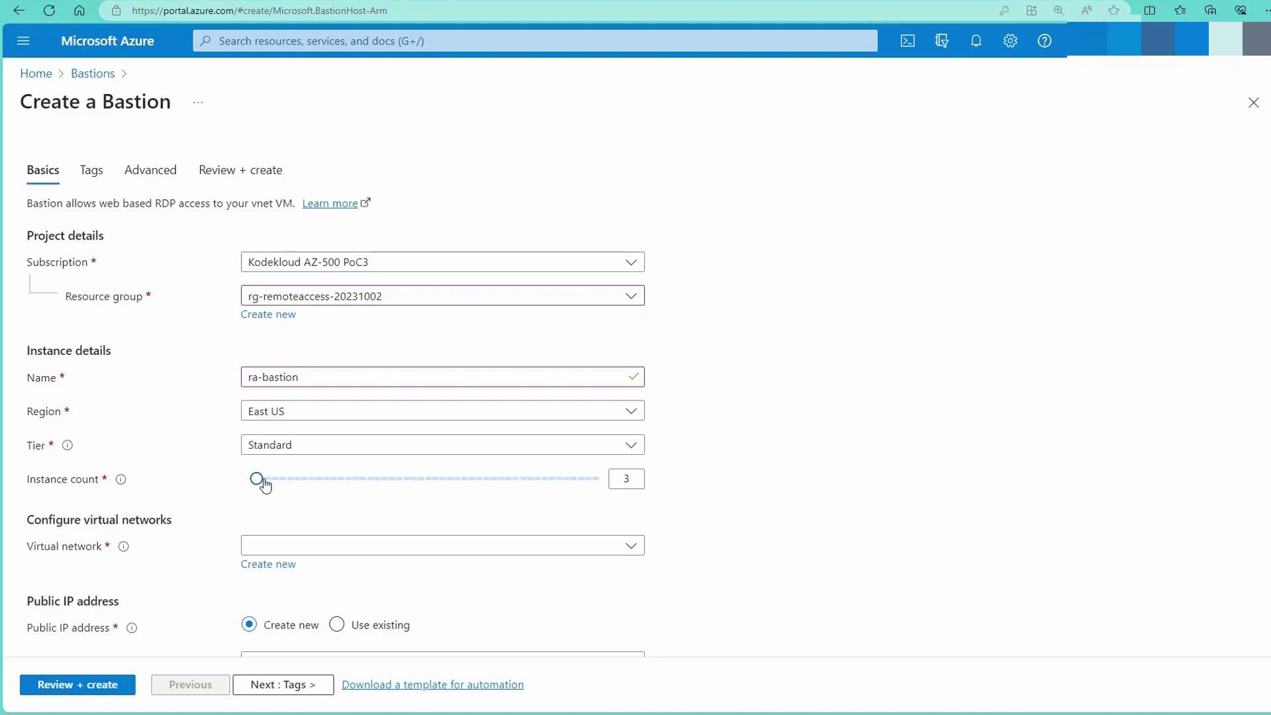Click the browser address bar URL
This screenshot has height=715, width=1271.
259,11
